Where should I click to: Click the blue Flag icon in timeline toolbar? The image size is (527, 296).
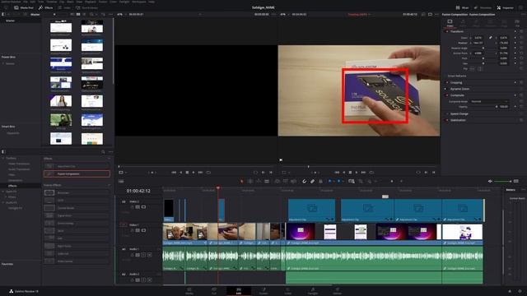(329, 181)
